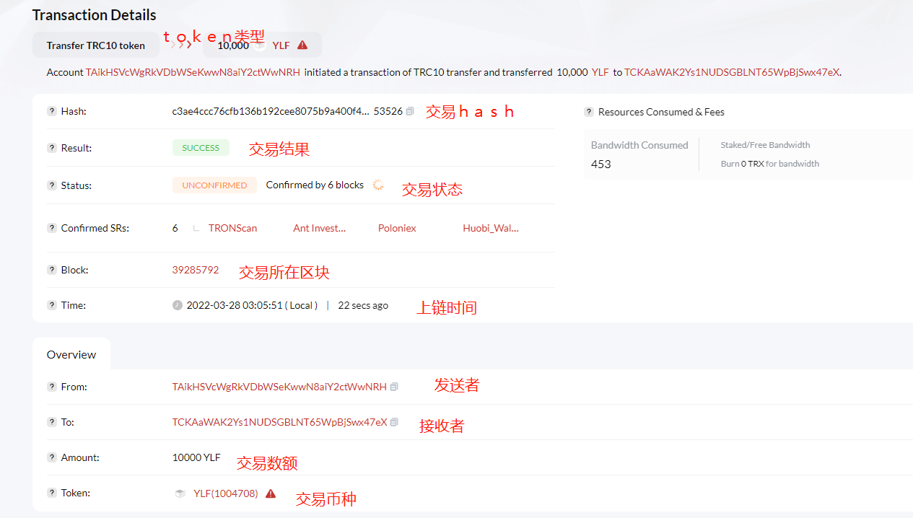Click the copy icon beside the To address

394,422
